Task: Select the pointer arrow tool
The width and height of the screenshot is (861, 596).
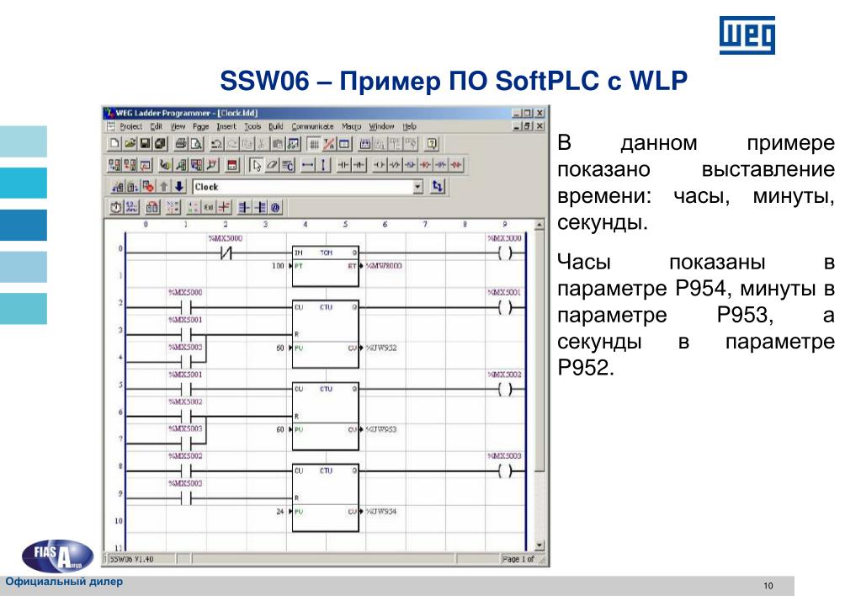Action: [257, 165]
